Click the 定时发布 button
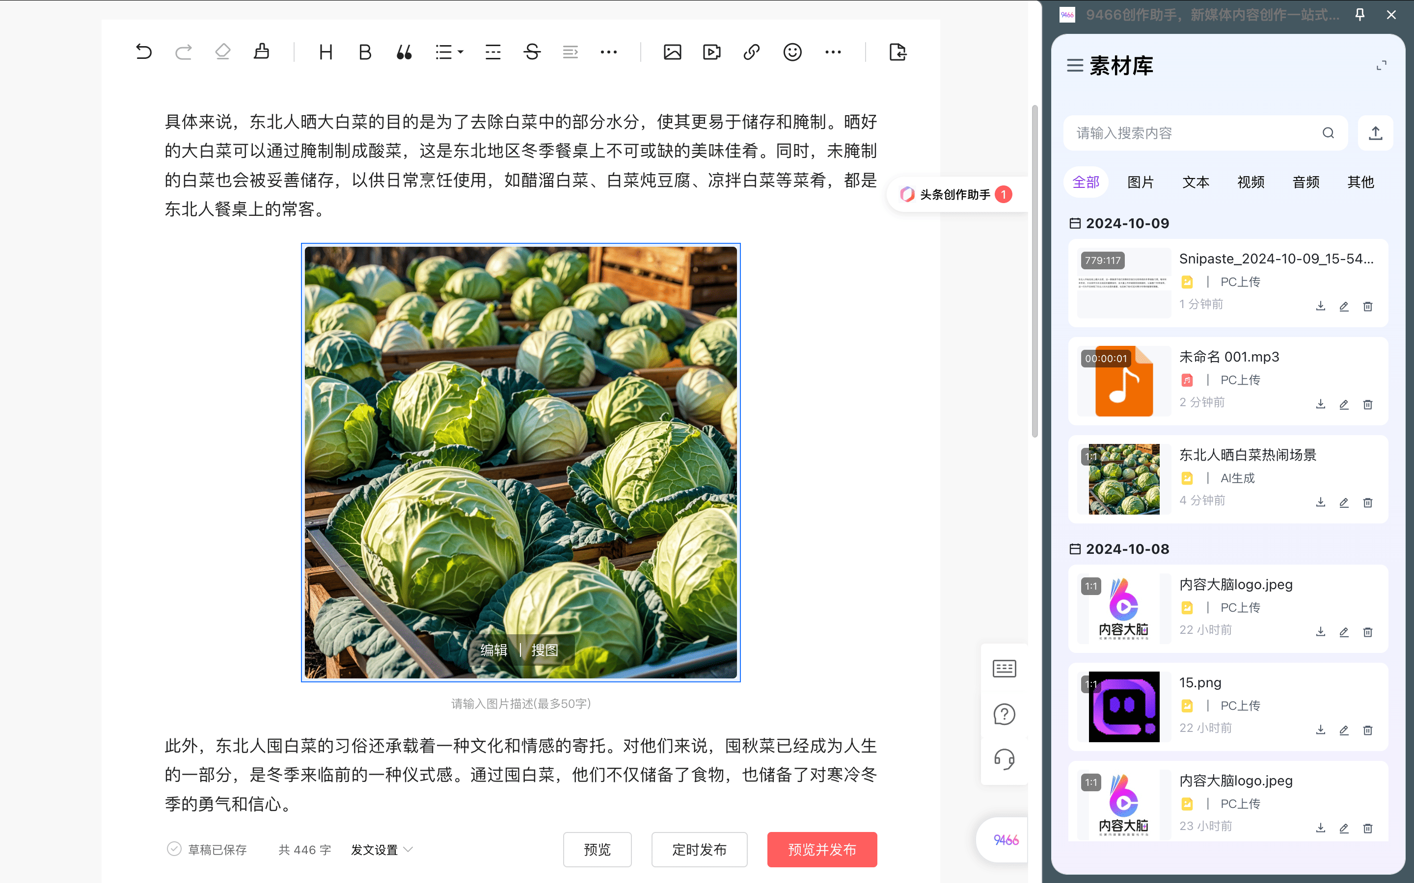The width and height of the screenshot is (1414, 883). [x=699, y=850]
